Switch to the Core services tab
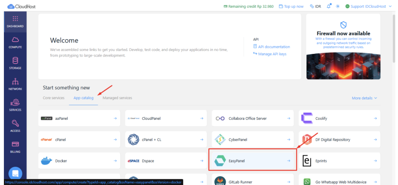This screenshot has height=185, width=398. 54,98
